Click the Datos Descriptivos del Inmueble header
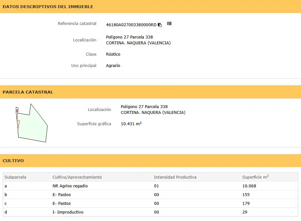The width and height of the screenshot is (301, 221). click(48, 6)
